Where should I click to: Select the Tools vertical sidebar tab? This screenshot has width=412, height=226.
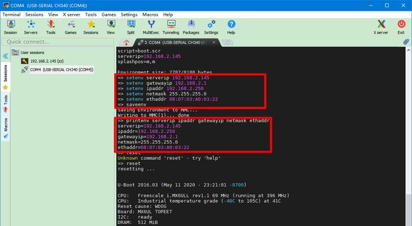pos(6,104)
